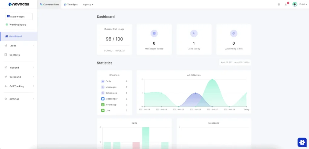The height and width of the screenshot is (149, 309).
Task: Click the Contacts book icon
Action: coord(6,55)
